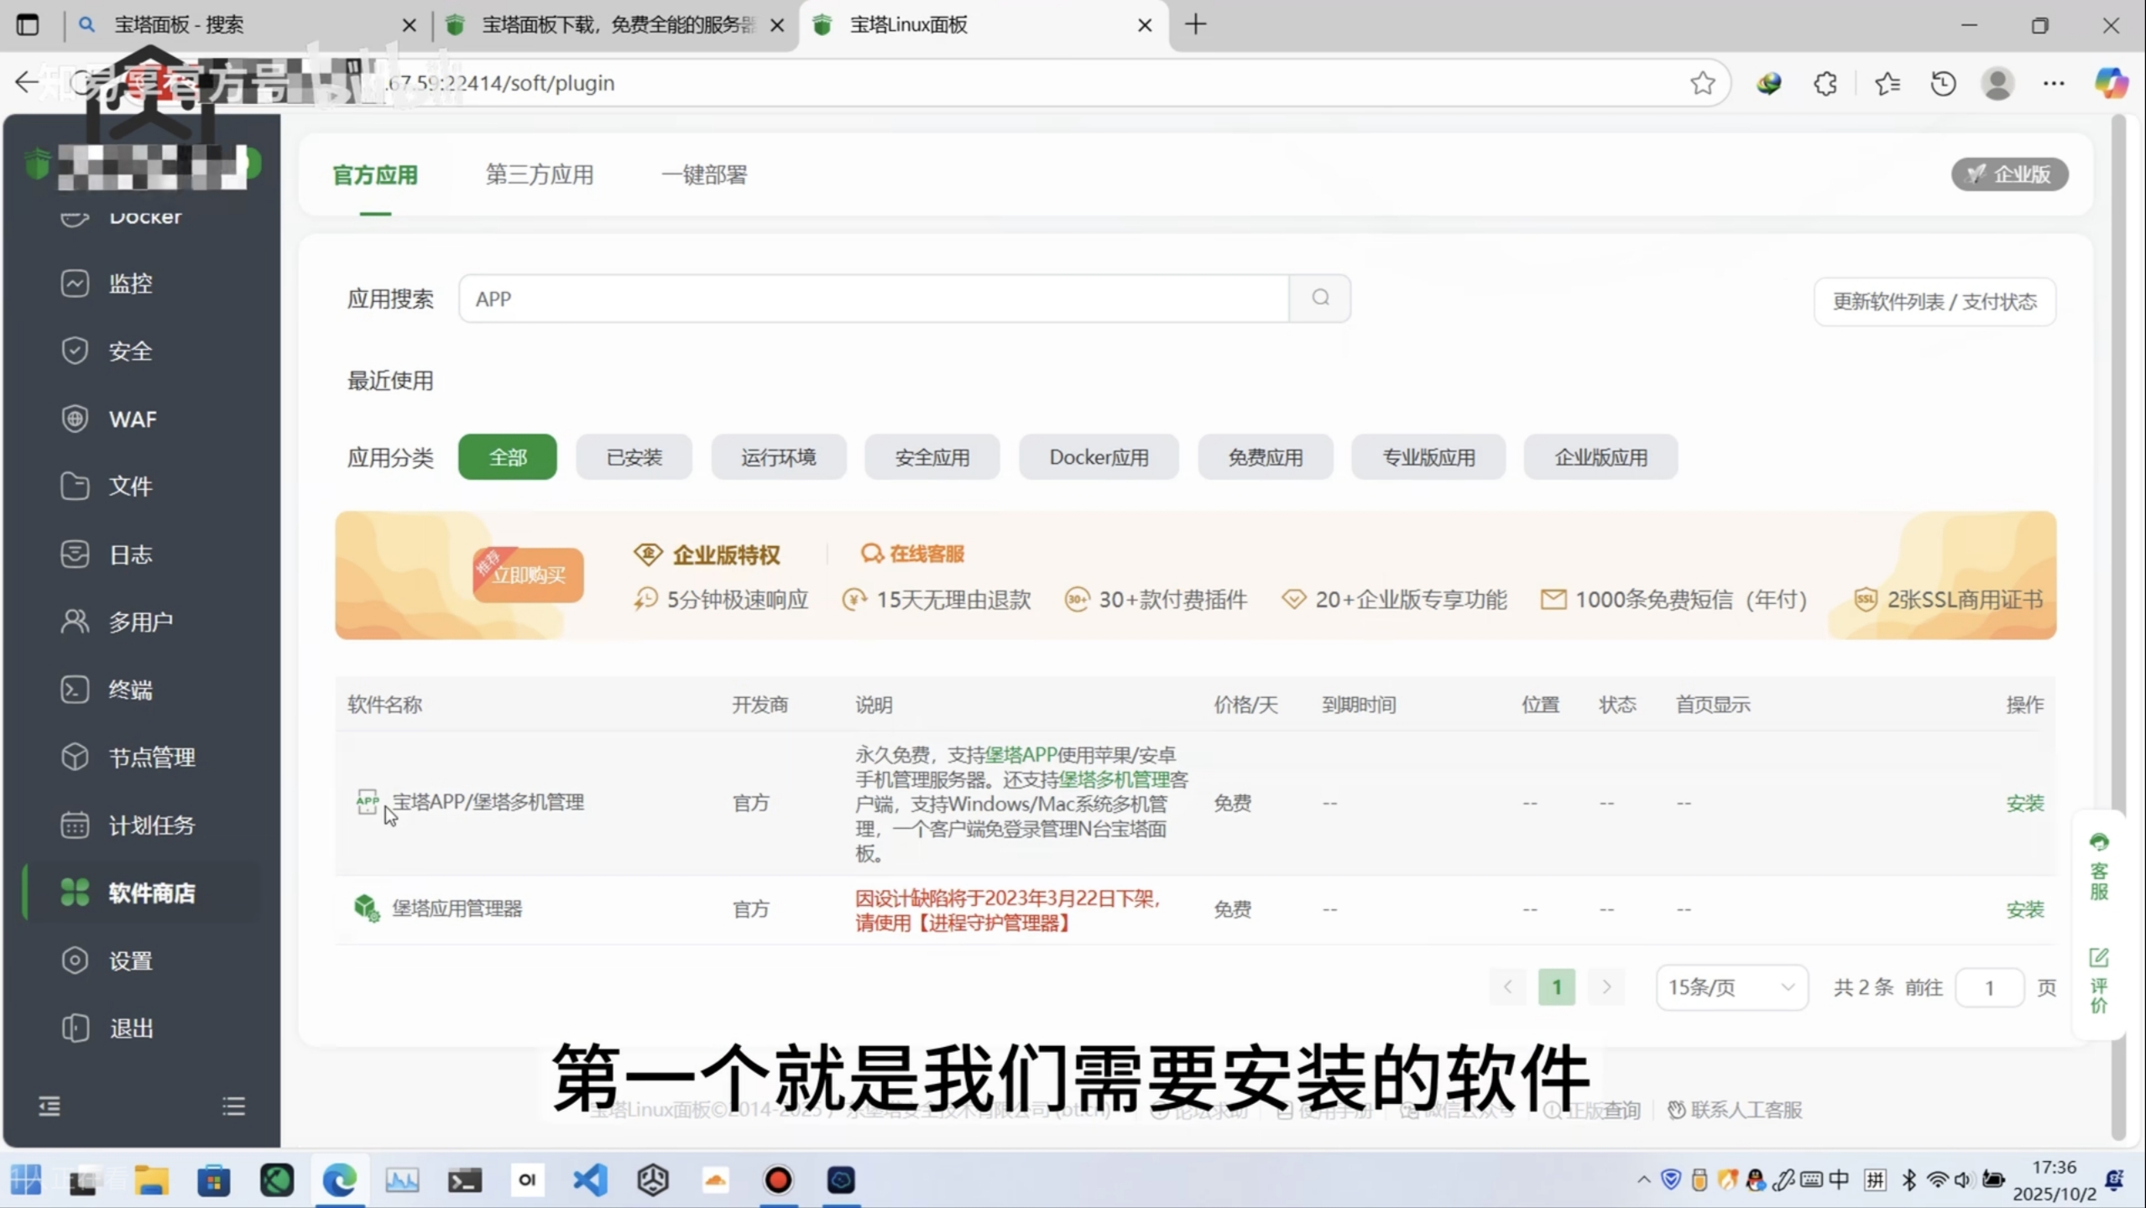Open the 终端 terminal sidebar icon

(x=75, y=690)
